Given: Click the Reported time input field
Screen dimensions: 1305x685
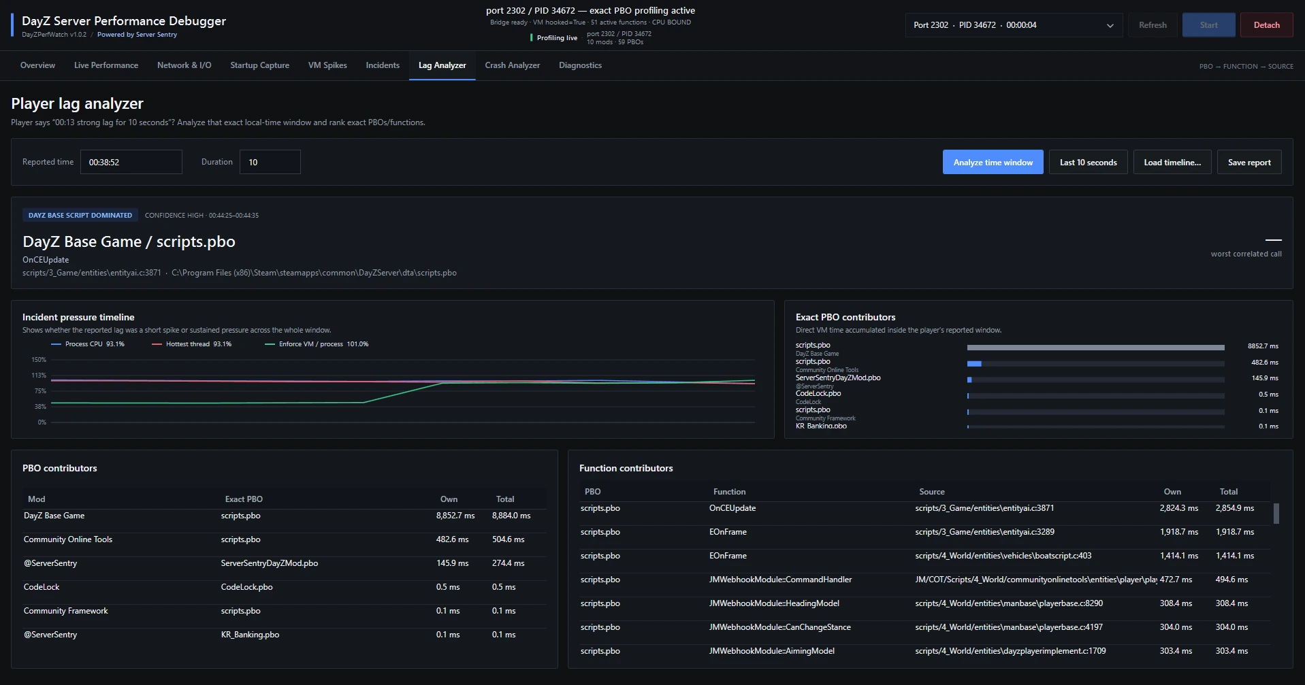Looking at the screenshot, I should click(x=131, y=162).
